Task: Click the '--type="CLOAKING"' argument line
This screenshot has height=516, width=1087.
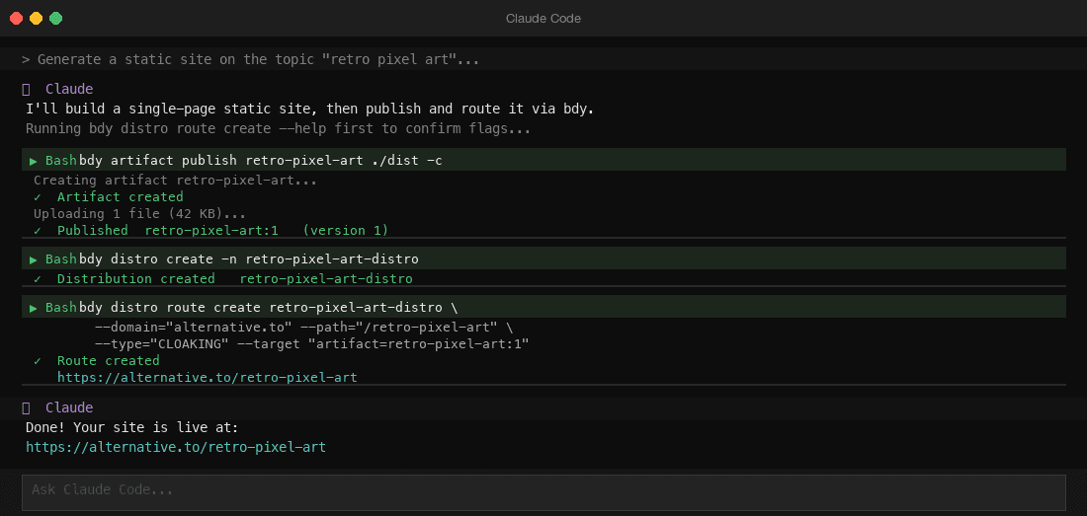Action: tap(312, 343)
